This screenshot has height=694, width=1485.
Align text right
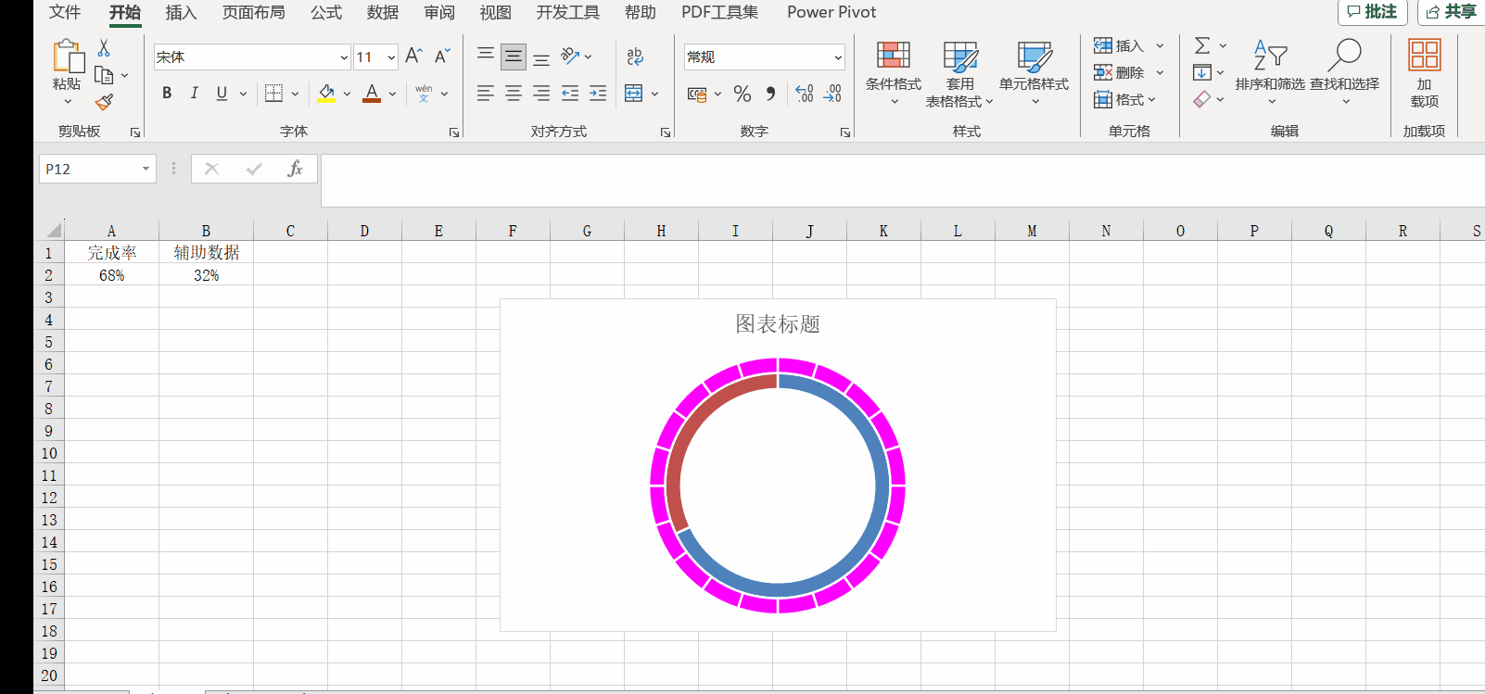coord(541,93)
